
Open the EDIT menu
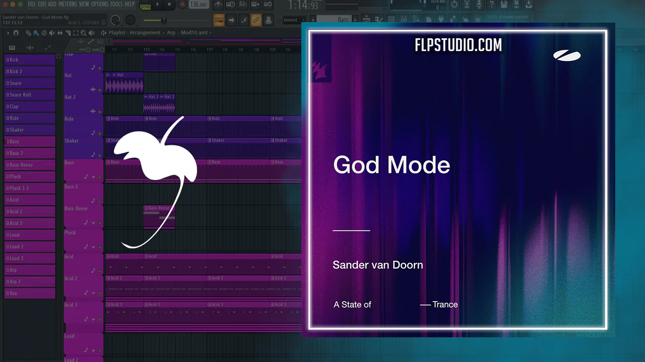point(42,4)
